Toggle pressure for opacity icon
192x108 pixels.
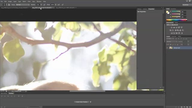(x=44, y=5)
